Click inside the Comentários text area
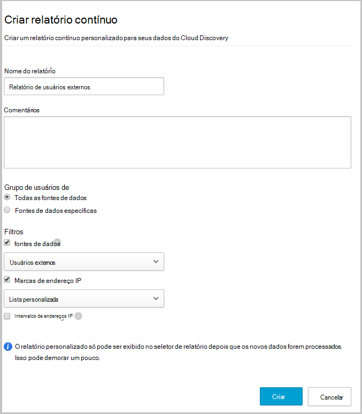Image resolution: width=362 pixels, height=414 pixels. point(177,142)
